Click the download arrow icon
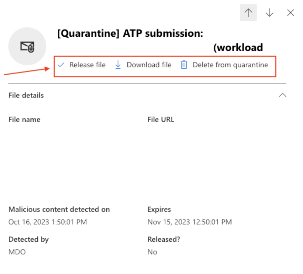This screenshot has width=303, height=274. coord(118,65)
